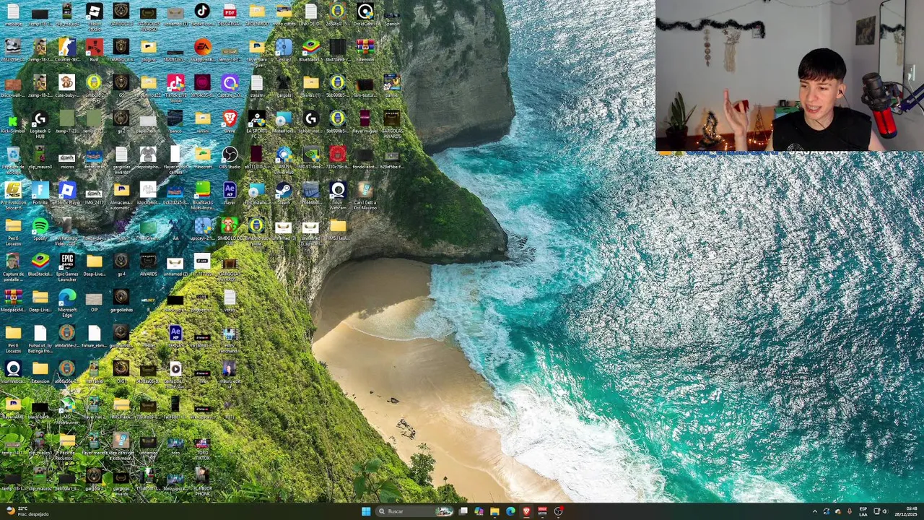Image resolution: width=924 pixels, height=520 pixels.
Task: Expand the hidden system tray icons chevron
Action: click(x=815, y=511)
